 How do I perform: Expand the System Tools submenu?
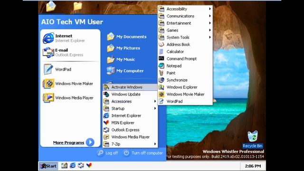coord(185,37)
